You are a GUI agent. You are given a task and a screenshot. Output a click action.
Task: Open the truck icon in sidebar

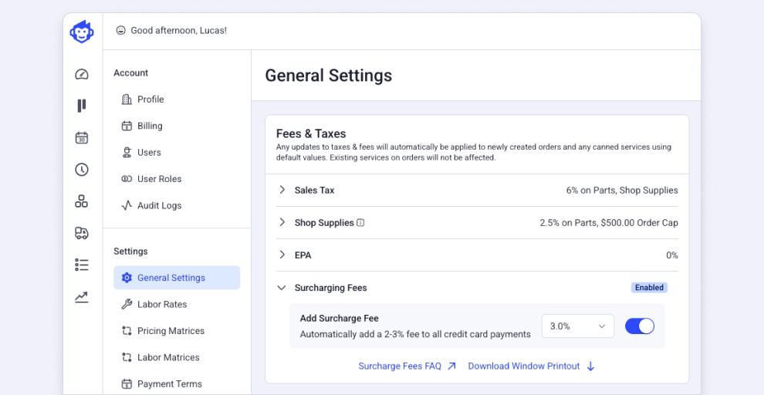click(81, 233)
